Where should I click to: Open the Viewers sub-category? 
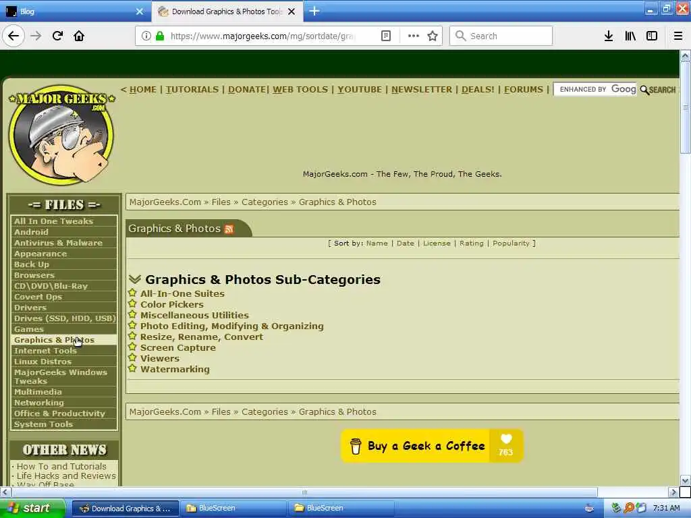[x=159, y=359]
